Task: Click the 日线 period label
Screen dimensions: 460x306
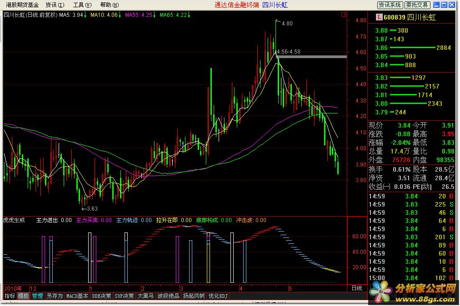Action: pos(357,288)
